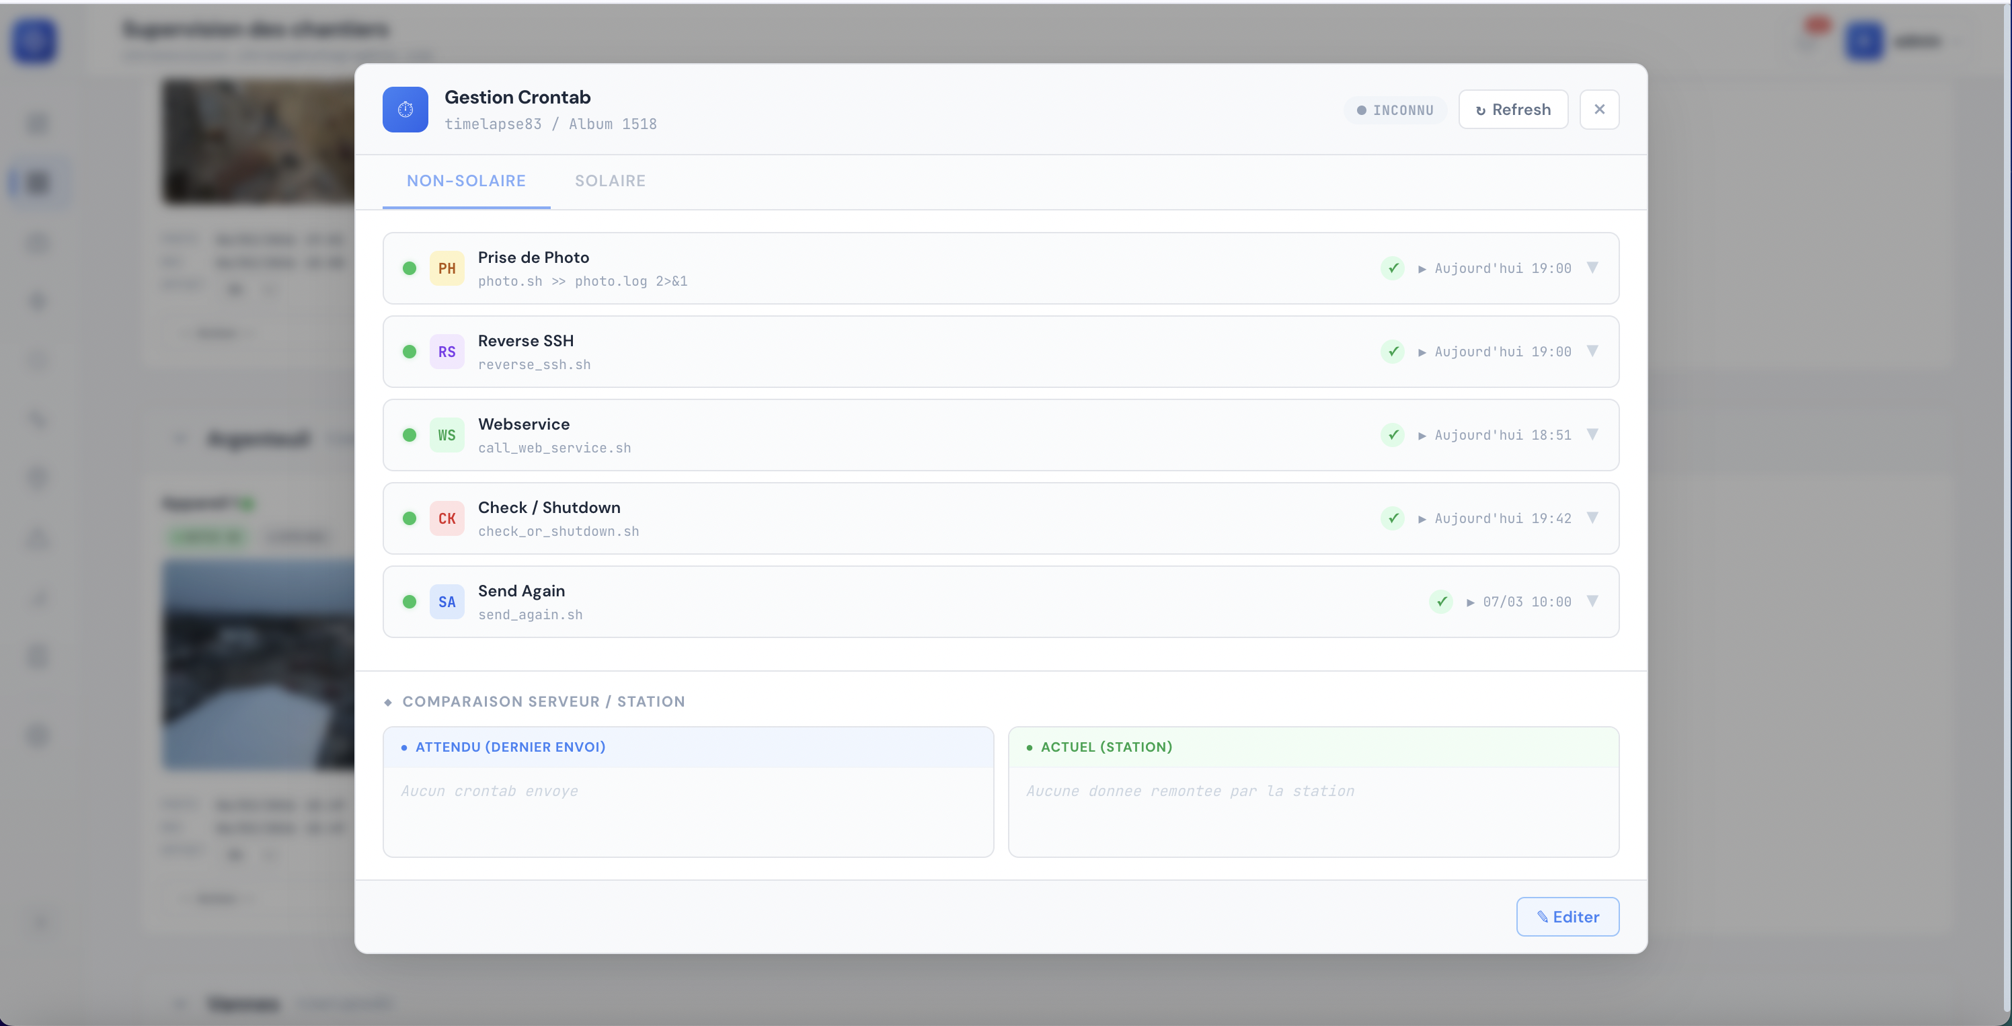Expand the Send Again row details
This screenshot has height=1026, width=2012.
(x=1594, y=601)
